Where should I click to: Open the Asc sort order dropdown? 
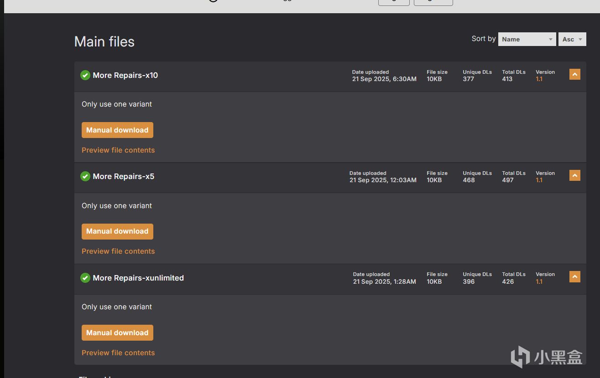pos(572,39)
